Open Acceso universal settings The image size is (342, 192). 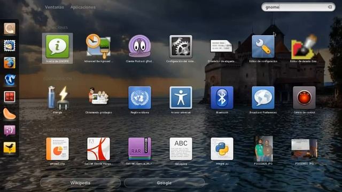181,100
